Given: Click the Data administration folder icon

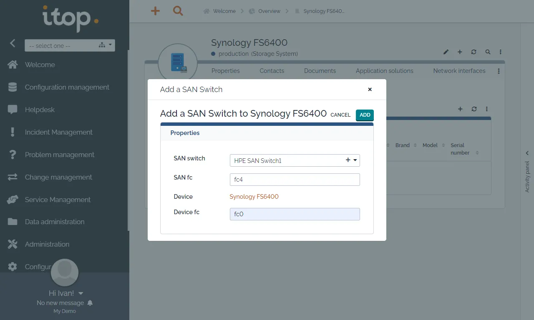Looking at the screenshot, I should pos(13,222).
